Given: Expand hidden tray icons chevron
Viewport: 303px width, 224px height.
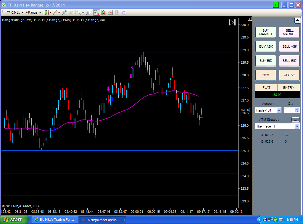Looking at the screenshot, I should point(260,220).
